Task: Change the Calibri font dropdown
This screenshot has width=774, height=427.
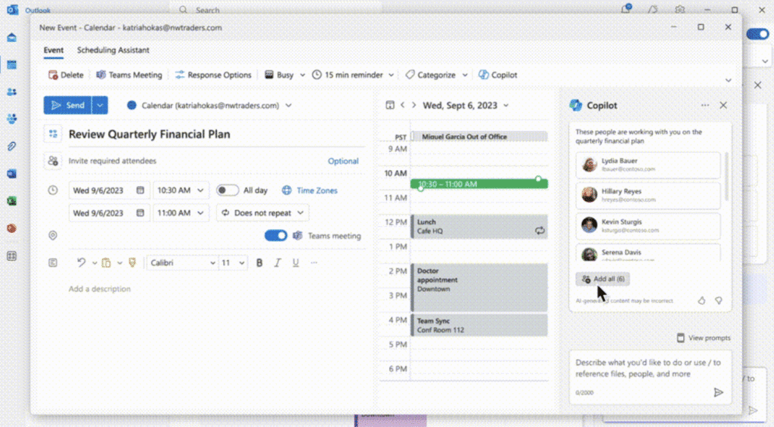Action: [x=182, y=262]
